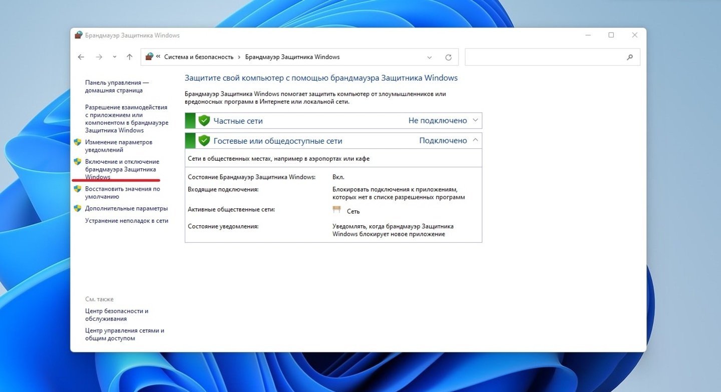Viewport: 721px width, 392px height.
Task: Click 'Состояние уведомления:' label
Action: (223, 226)
